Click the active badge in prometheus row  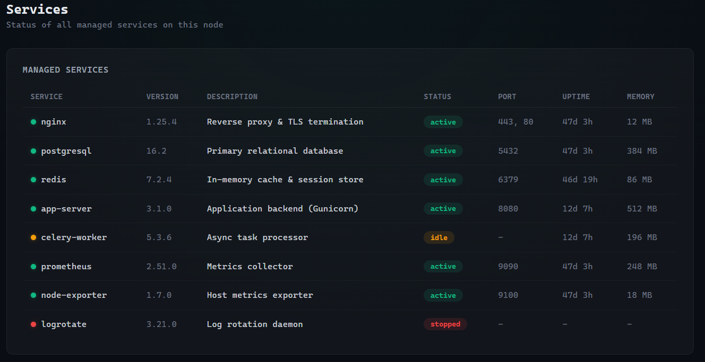[443, 267]
